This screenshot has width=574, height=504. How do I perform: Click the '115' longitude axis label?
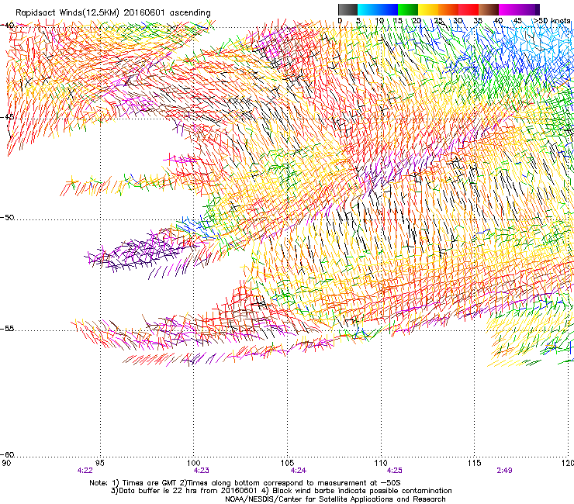pos(475,463)
